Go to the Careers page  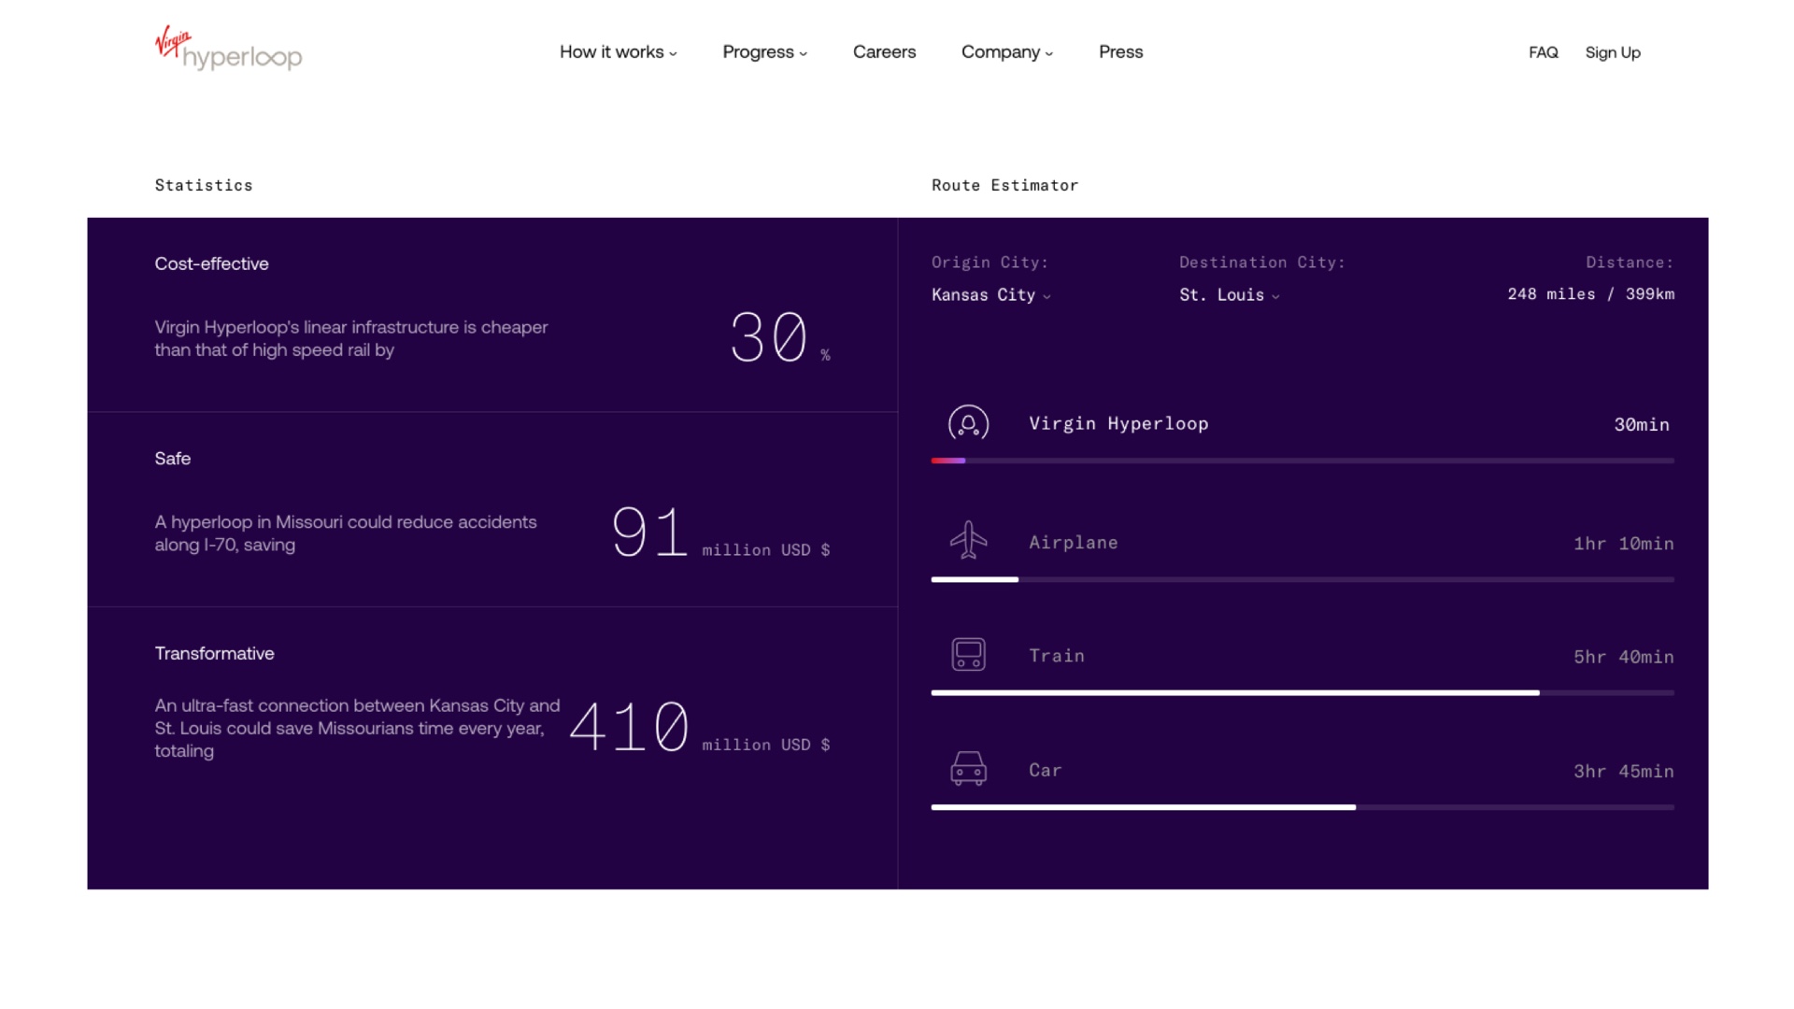pyautogui.click(x=884, y=52)
